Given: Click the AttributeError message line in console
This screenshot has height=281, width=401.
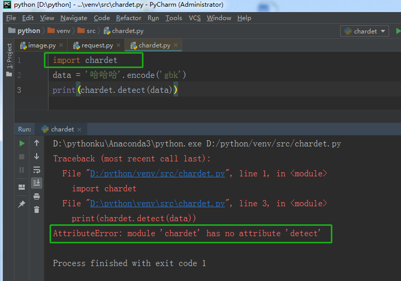Looking at the screenshot, I should click(x=187, y=234).
